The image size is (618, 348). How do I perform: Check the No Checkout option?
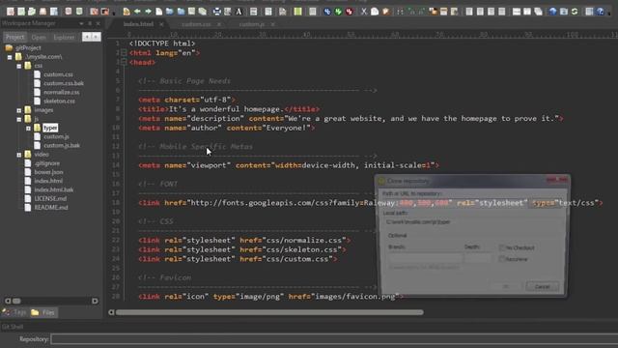click(502, 247)
